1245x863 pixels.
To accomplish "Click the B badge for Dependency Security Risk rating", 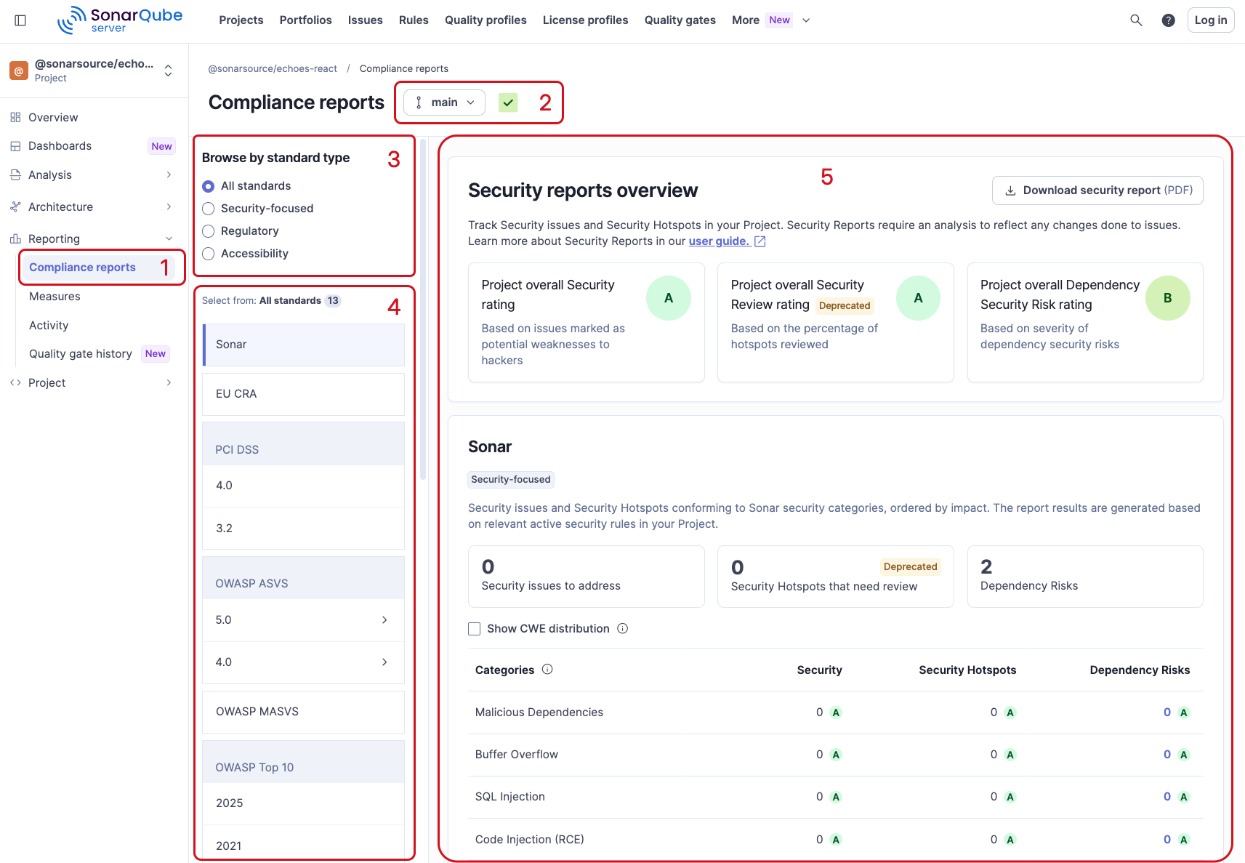I will [1168, 298].
